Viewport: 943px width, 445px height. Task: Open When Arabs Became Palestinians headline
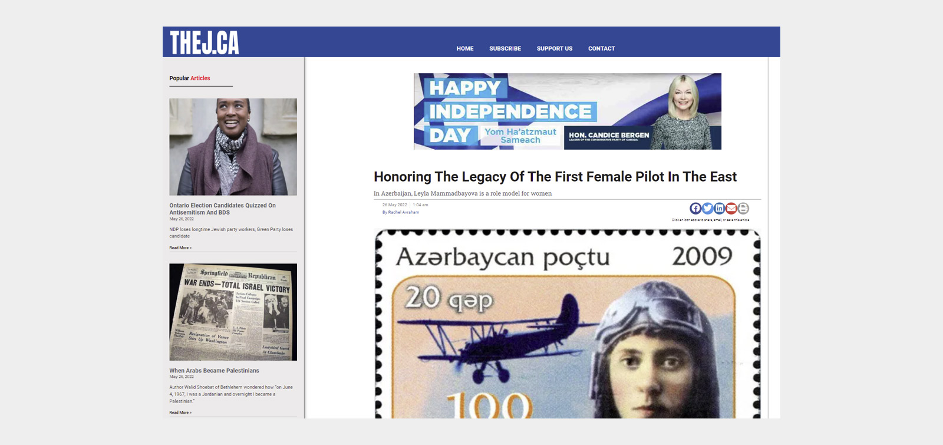click(214, 371)
